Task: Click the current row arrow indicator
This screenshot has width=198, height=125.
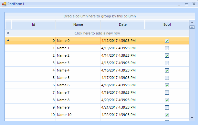Action: (8, 40)
